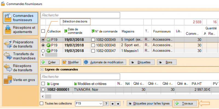219x109 pixels.
Task: Check the box beside 1082-000049
Action: click(x=93, y=40)
